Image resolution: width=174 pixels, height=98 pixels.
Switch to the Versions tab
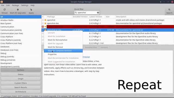[x=104, y=47]
